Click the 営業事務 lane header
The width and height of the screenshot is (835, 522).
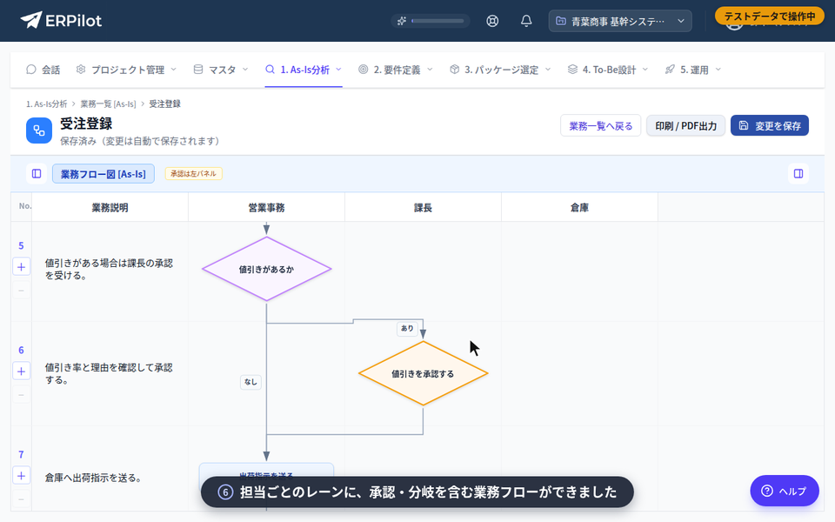coord(266,207)
